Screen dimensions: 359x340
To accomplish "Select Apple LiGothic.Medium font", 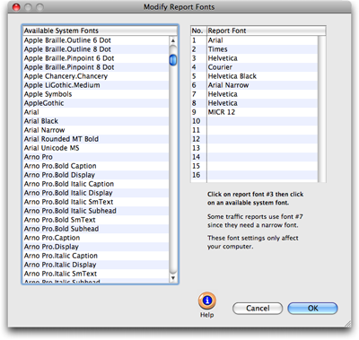I will click(96, 85).
